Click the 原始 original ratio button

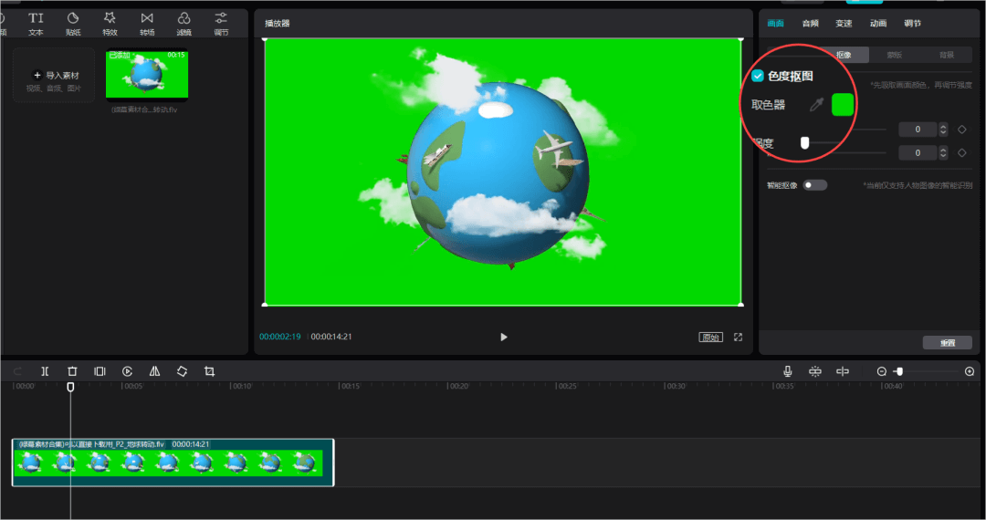coord(710,338)
